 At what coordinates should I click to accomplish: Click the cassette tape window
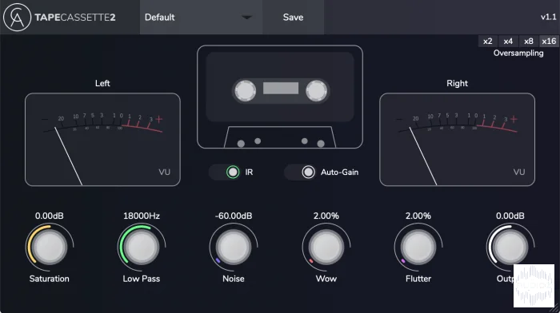[x=281, y=88]
